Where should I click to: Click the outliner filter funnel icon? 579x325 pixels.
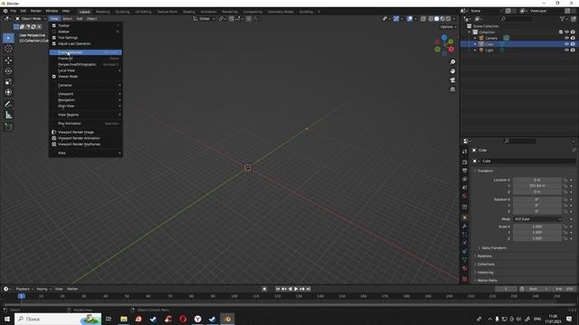tap(563, 19)
